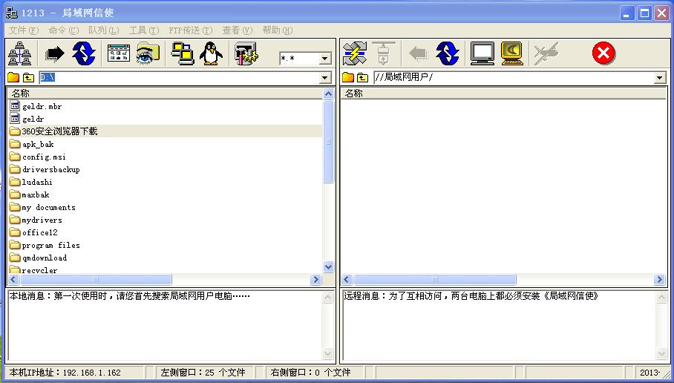This screenshot has height=383, width=674.
Task: Click right pane 名称 column header
Action: coord(503,94)
